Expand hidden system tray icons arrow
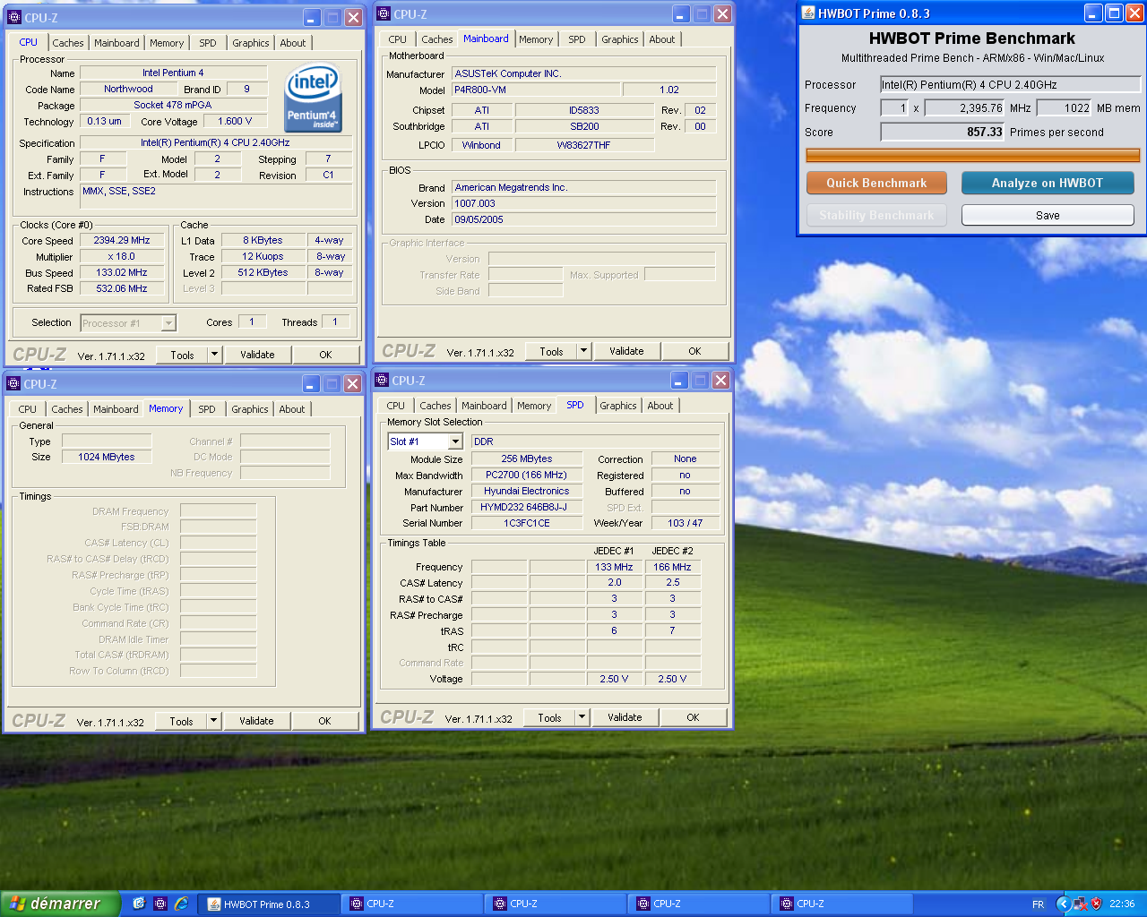The width and height of the screenshot is (1147, 917). tap(1064, 904)
